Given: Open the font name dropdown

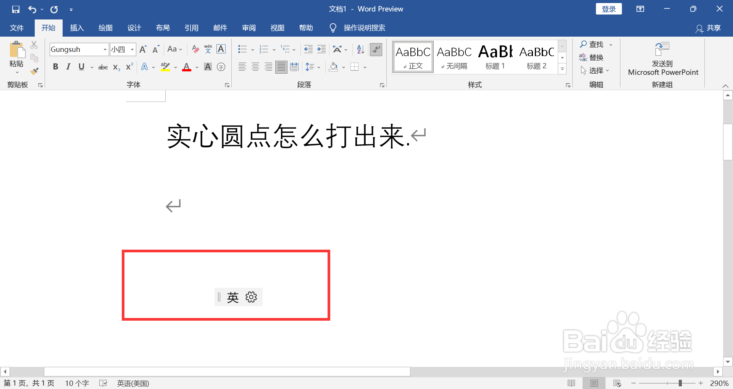Looking at the screenshot, I should pos(104,49).
